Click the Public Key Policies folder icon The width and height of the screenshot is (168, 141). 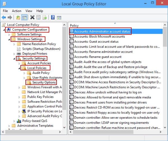click(x=24, y=97)
